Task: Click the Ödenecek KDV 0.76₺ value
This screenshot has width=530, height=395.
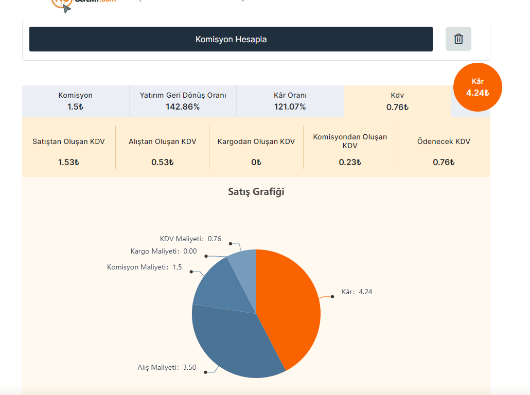Action: 444,162
